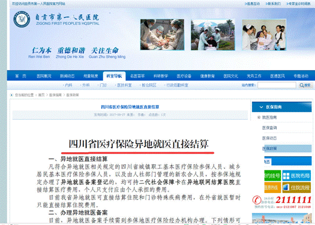Open the 健康教育 navigation tab

click(x=208, y=76)
